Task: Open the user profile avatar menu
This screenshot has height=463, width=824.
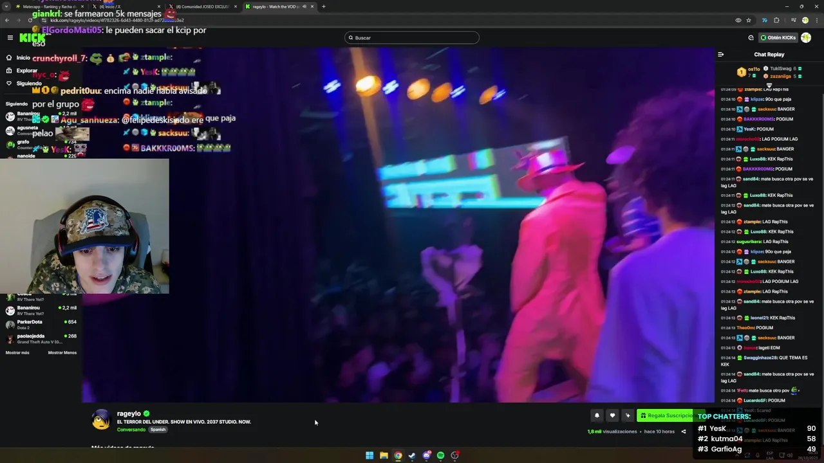Action: 806,38
